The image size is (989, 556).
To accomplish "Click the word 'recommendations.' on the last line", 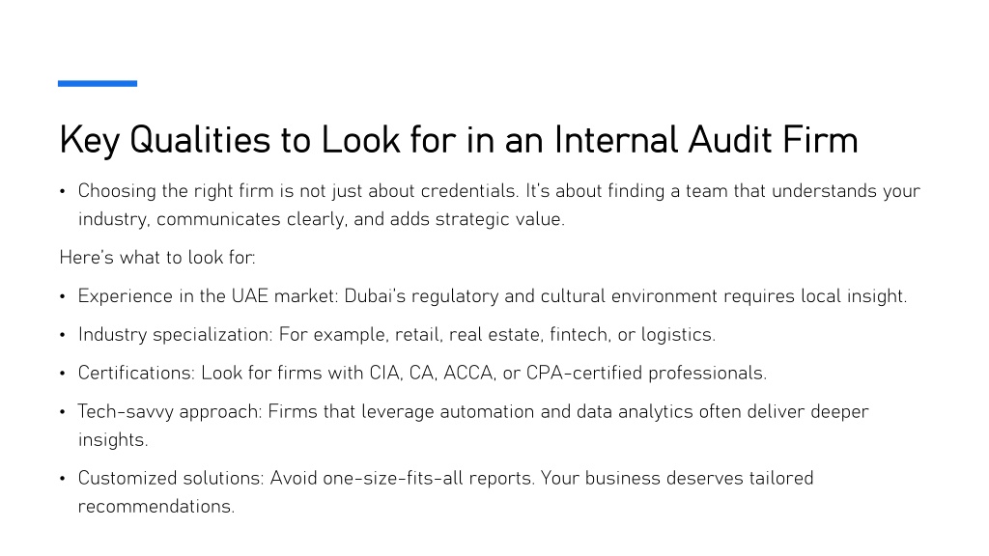I will point(155,506).
